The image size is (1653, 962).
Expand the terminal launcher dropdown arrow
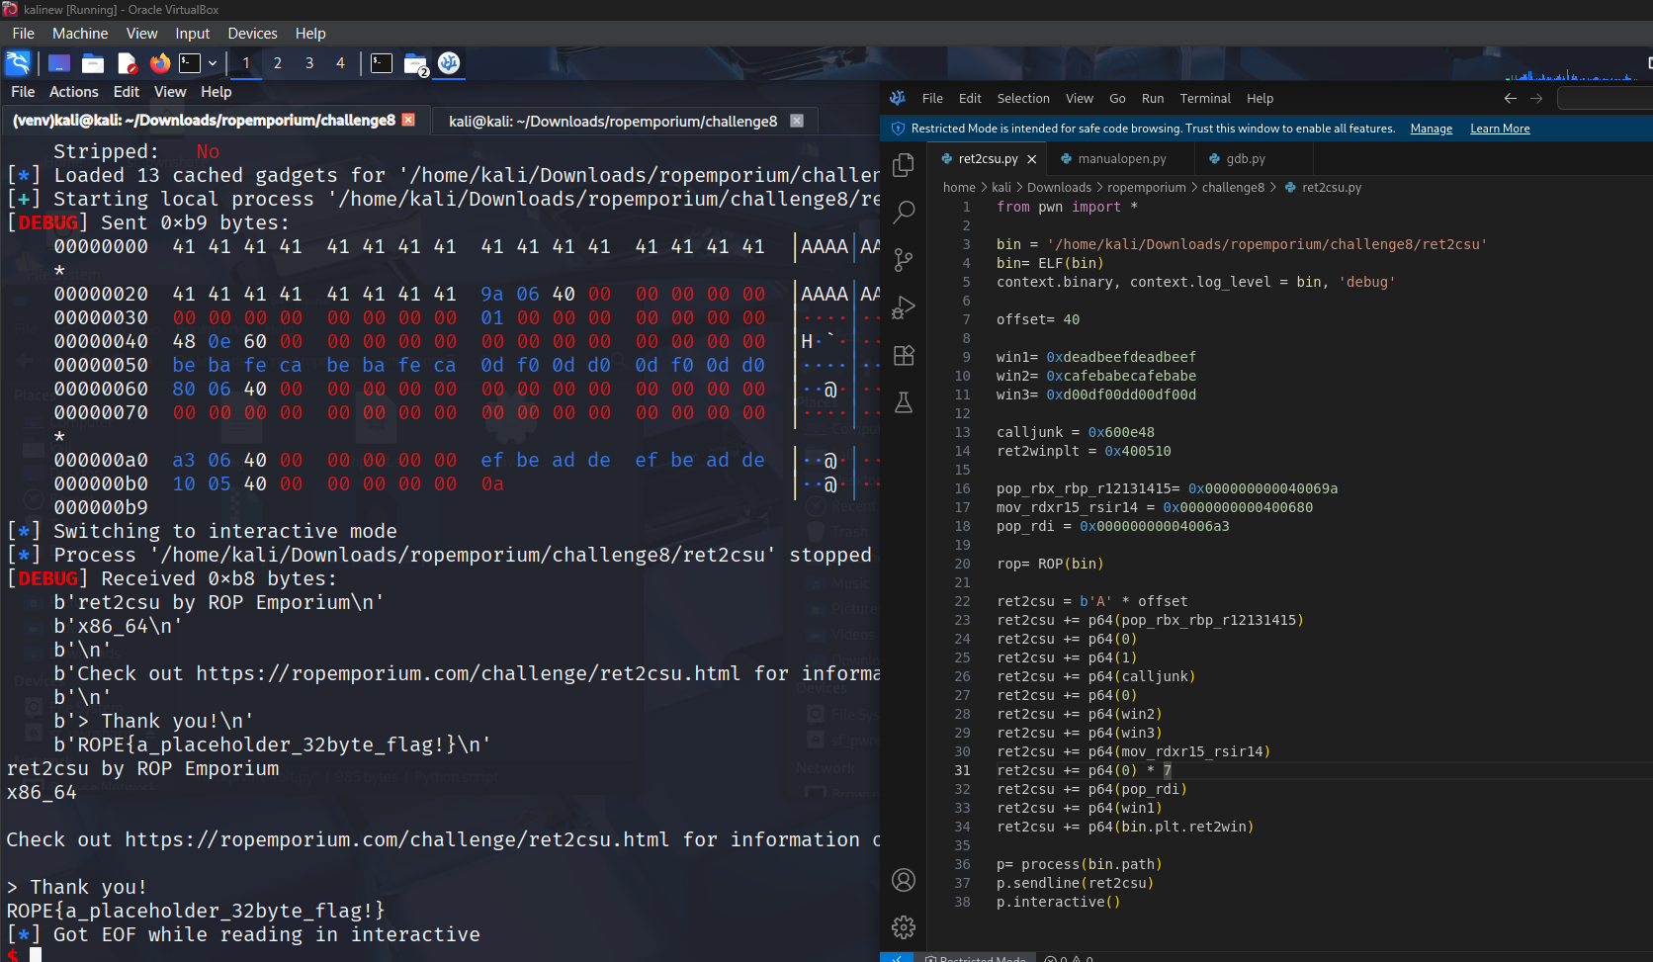pyautogui.click(x=212, y=63)
